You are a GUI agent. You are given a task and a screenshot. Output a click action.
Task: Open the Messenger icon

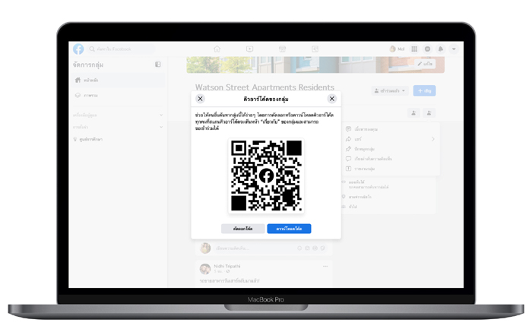click(x=427, y=49)
